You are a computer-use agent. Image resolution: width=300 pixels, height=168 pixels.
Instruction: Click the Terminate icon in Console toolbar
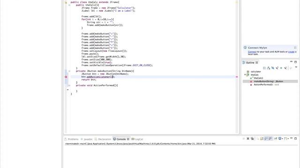click(x=244, y=139)
